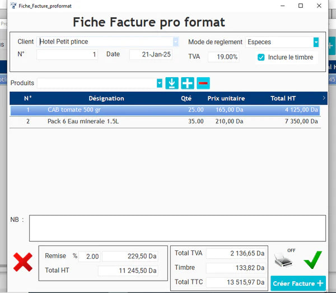Open the Client dropdown arrow
Image resolution: width=336 pixels, height=293 pixels.
pyautogui.click(x=176, y=41)
